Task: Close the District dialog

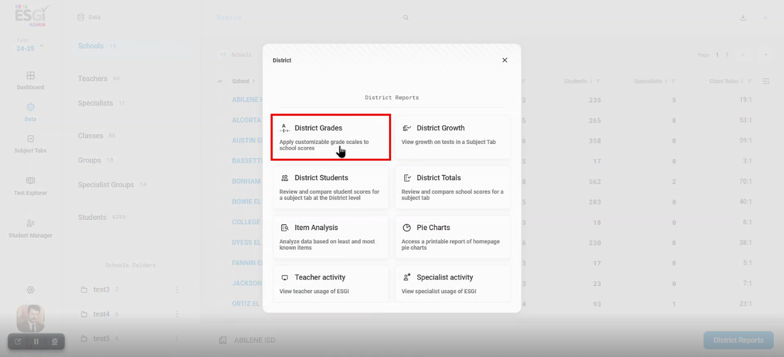Action: pyautogui.click(x=505, y=60)
